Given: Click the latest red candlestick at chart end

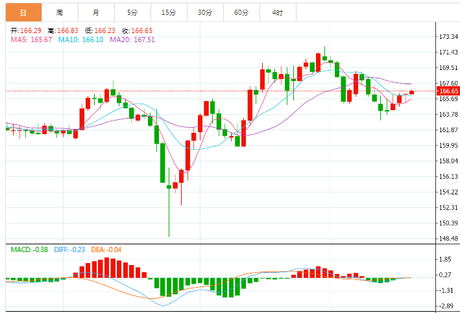Looking at the screenshot, I should point(411,92).
